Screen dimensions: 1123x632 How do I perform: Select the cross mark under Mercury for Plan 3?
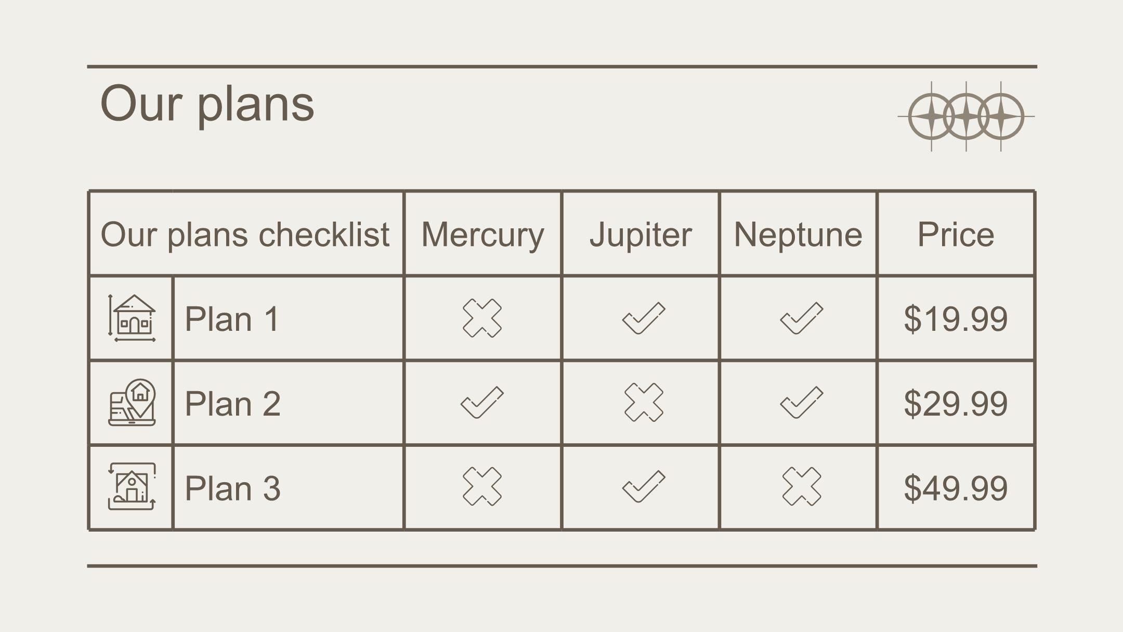482,486
